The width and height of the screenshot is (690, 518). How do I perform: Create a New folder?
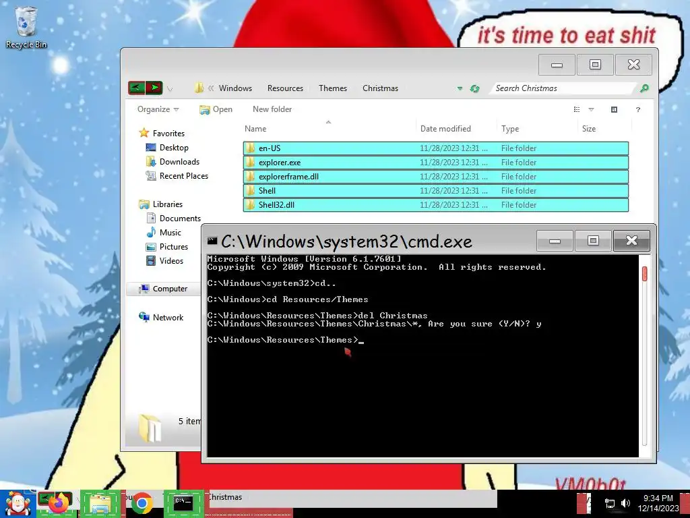(x=272, y=109)
